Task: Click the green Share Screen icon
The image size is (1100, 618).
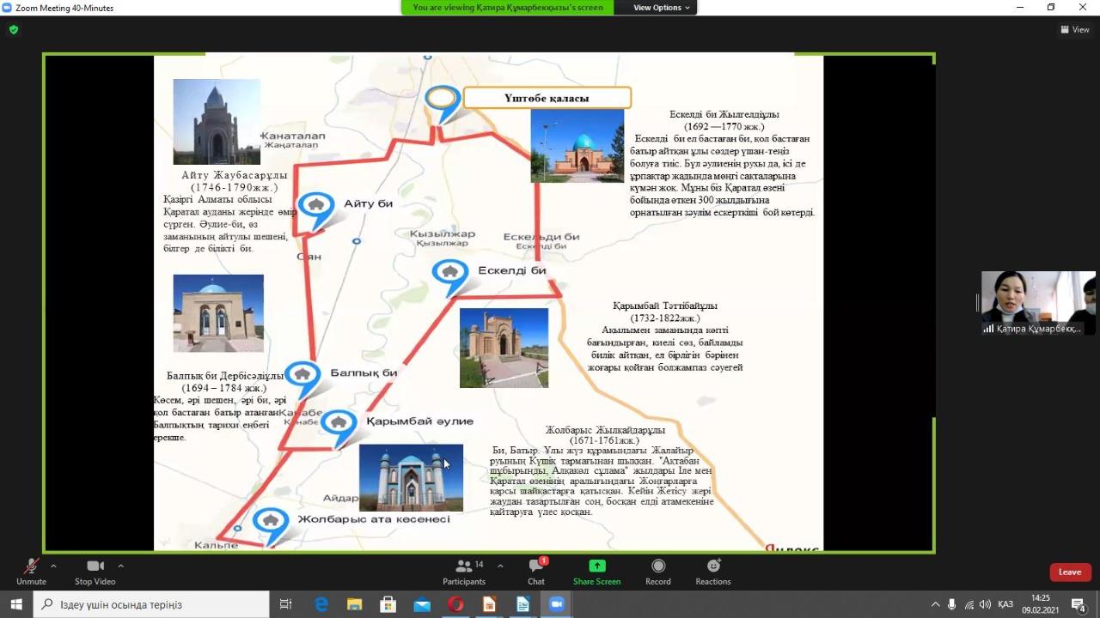Action: 596,566
